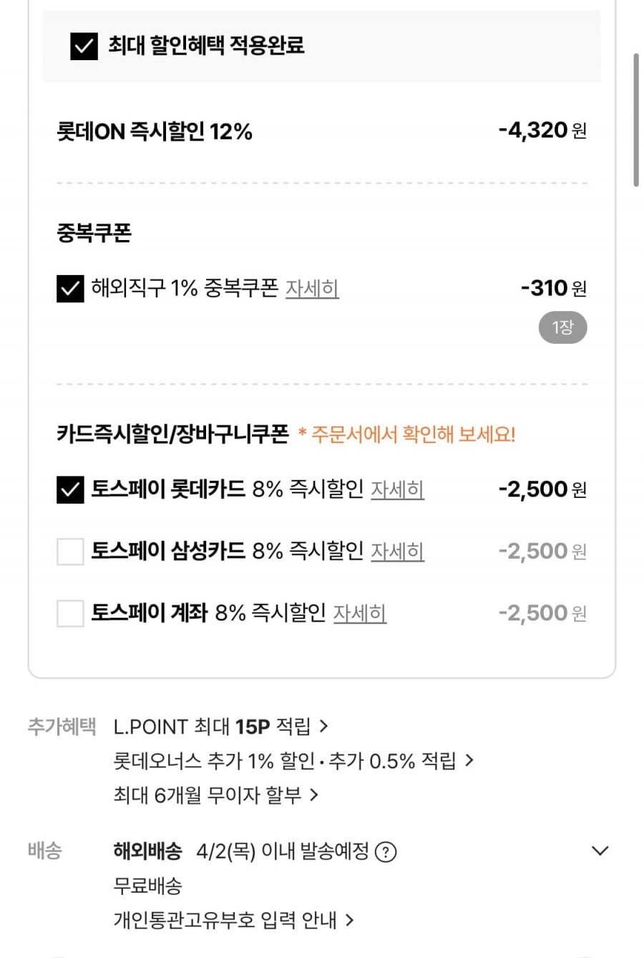Uncheck 토스페이 롯데카드 8% 즉시할인
The width and height of the screenshot is (644, 958).
click(x=70, y=490)
